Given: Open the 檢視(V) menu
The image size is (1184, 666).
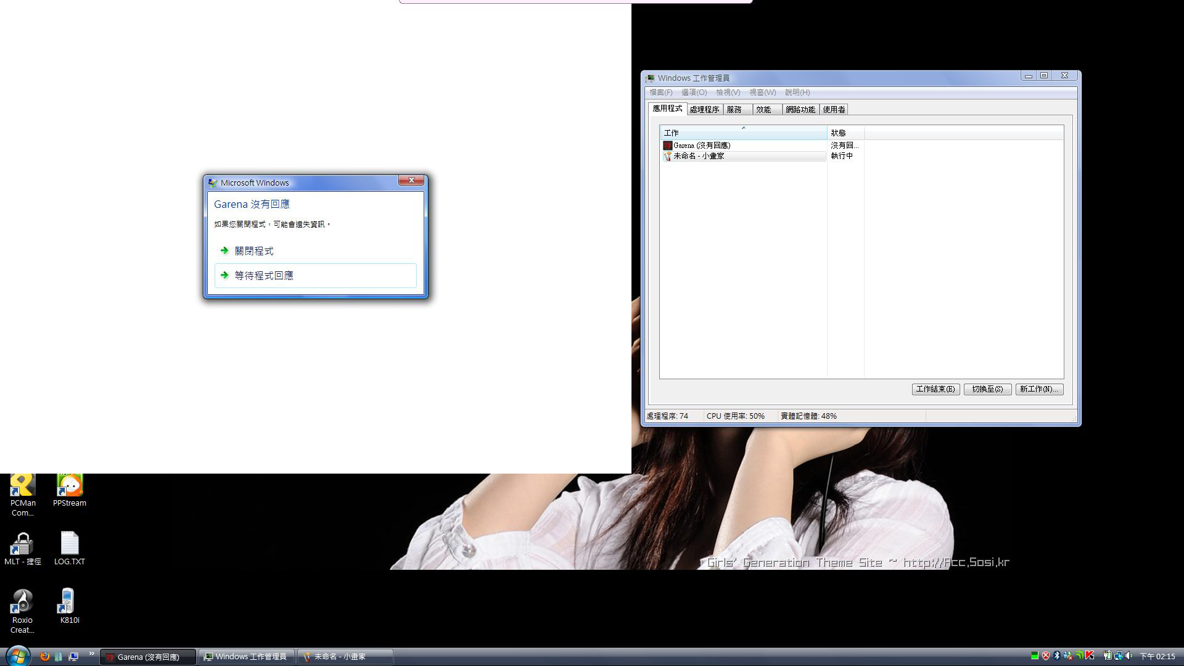Looking at the screenshot, I should (x=728, y=92).
